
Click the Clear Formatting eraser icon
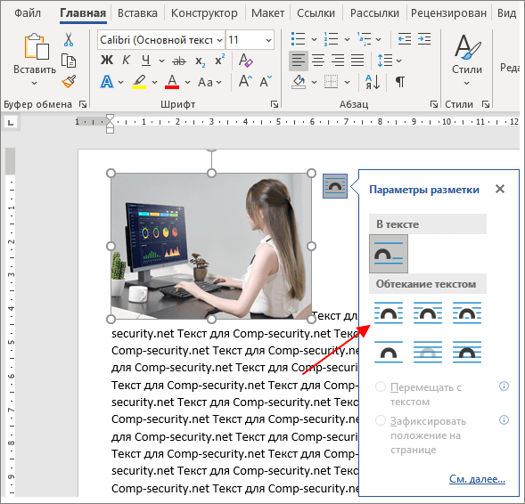246,61
